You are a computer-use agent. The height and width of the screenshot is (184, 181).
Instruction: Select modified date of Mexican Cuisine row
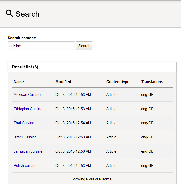(73, 95)
